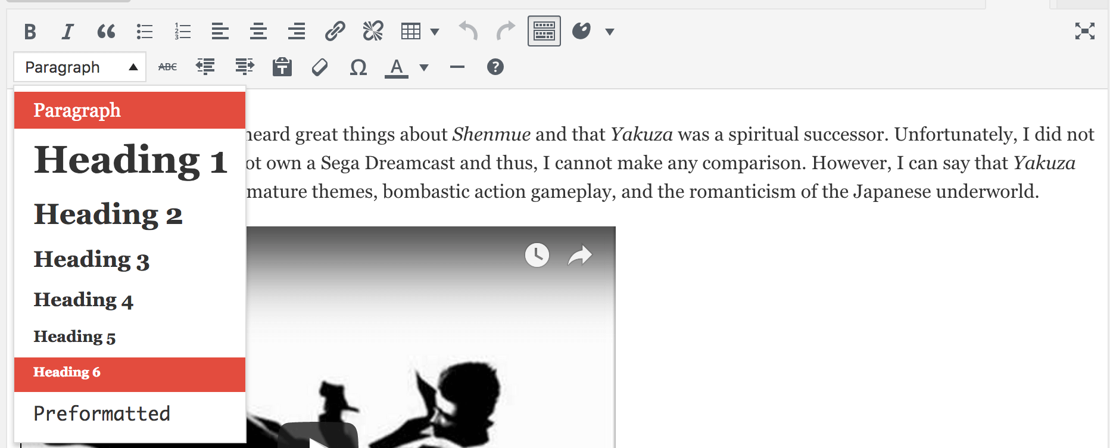
Task: Decrease paragraph indent
Action: tap(205, 67)
